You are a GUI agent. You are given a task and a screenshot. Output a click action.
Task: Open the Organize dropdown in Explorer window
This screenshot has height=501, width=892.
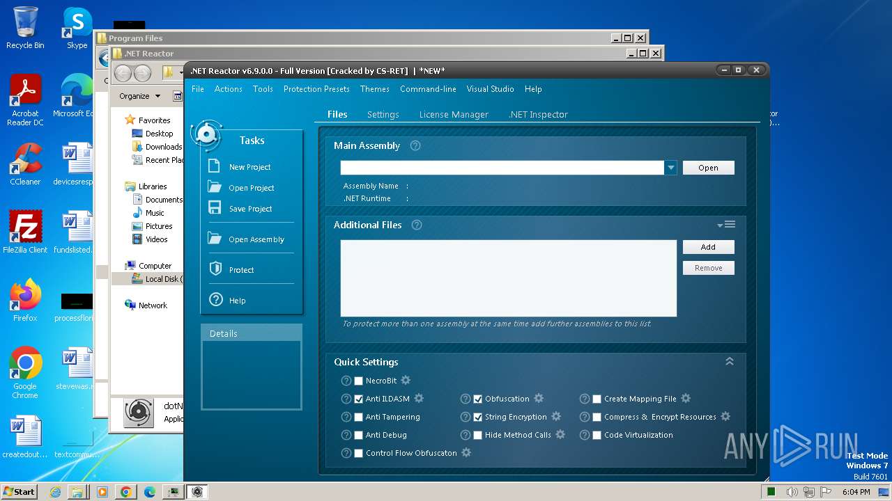(x=139, y=96)
